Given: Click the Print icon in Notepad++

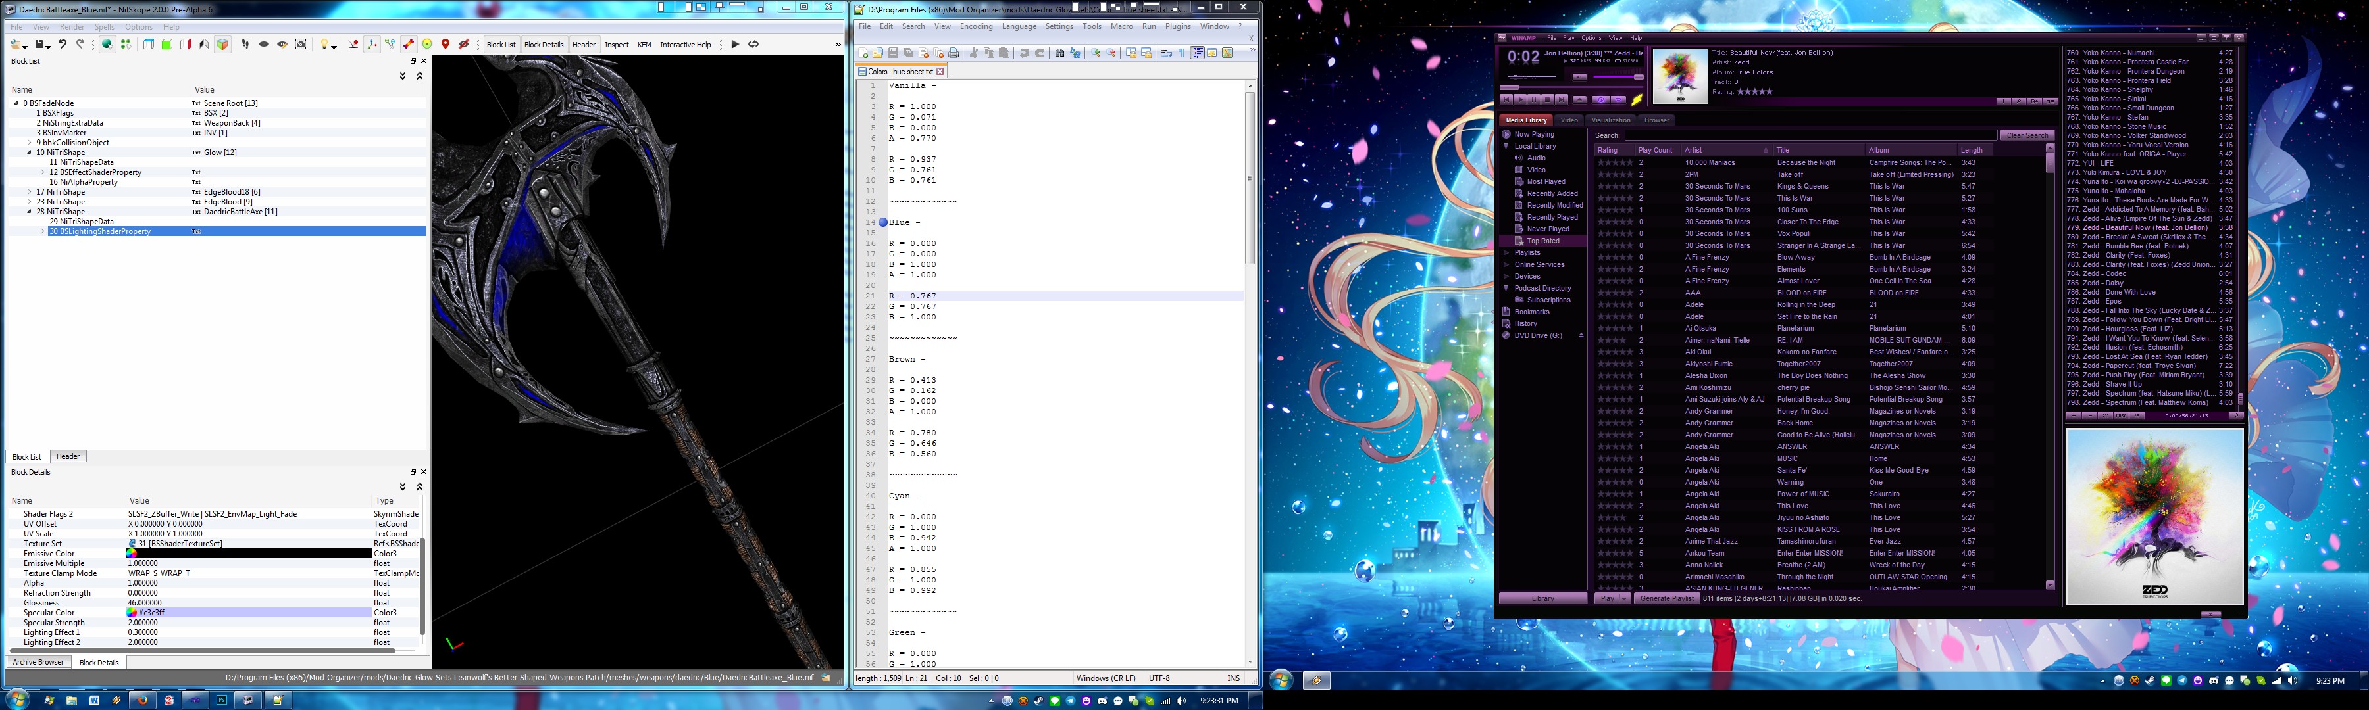Looking at the screenshot, I should 954,53.
